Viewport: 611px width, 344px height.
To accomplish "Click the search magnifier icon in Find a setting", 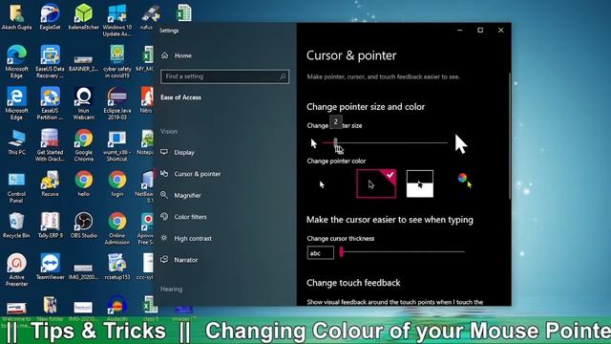I will click(283, 76).
